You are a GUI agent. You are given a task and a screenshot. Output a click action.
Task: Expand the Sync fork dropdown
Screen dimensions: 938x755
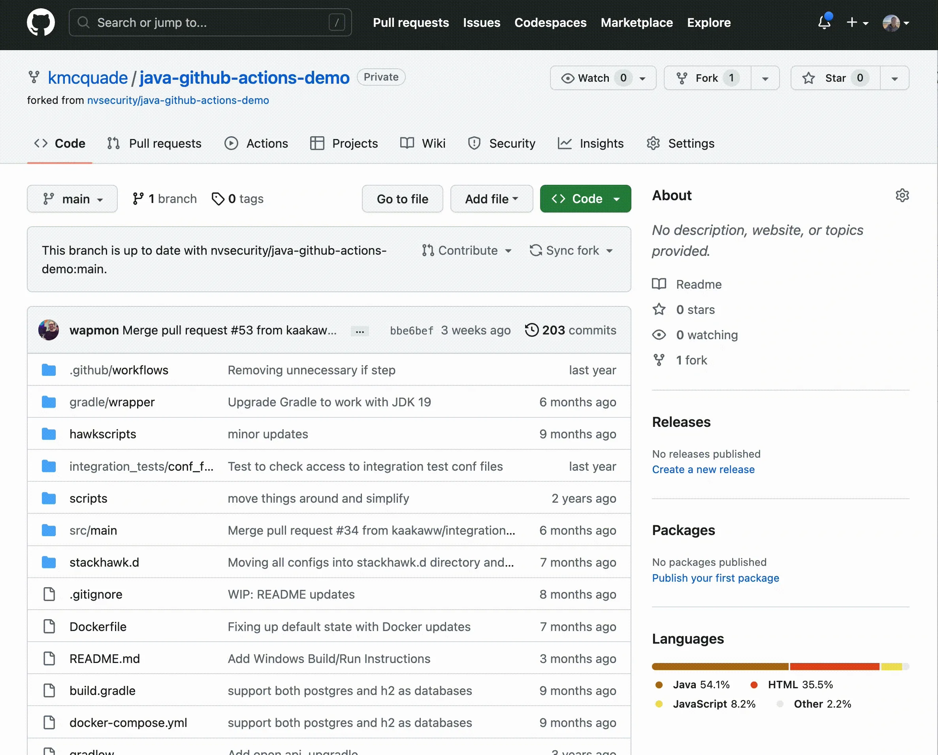click(571, 250)
